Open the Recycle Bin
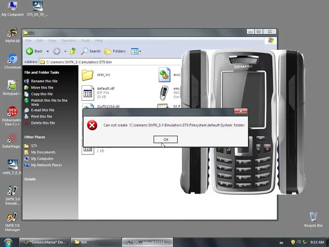329x247 pixels. 313,220
